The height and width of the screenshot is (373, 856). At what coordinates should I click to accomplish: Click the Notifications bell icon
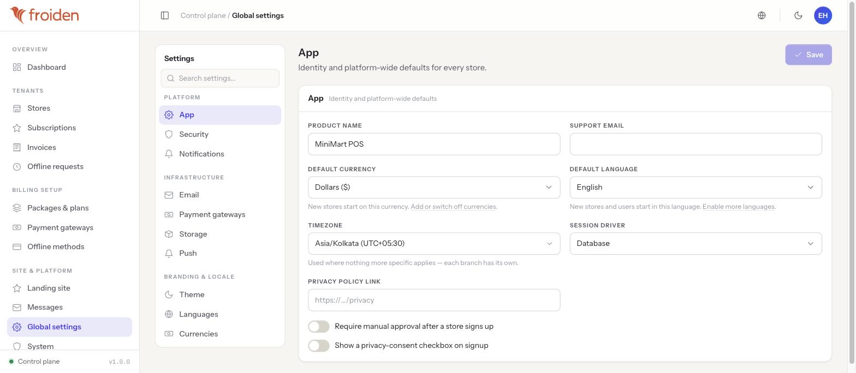click(x=169, y=154)
